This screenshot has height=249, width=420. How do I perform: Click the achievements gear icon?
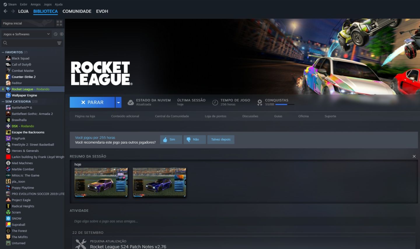tap(260, 103)
